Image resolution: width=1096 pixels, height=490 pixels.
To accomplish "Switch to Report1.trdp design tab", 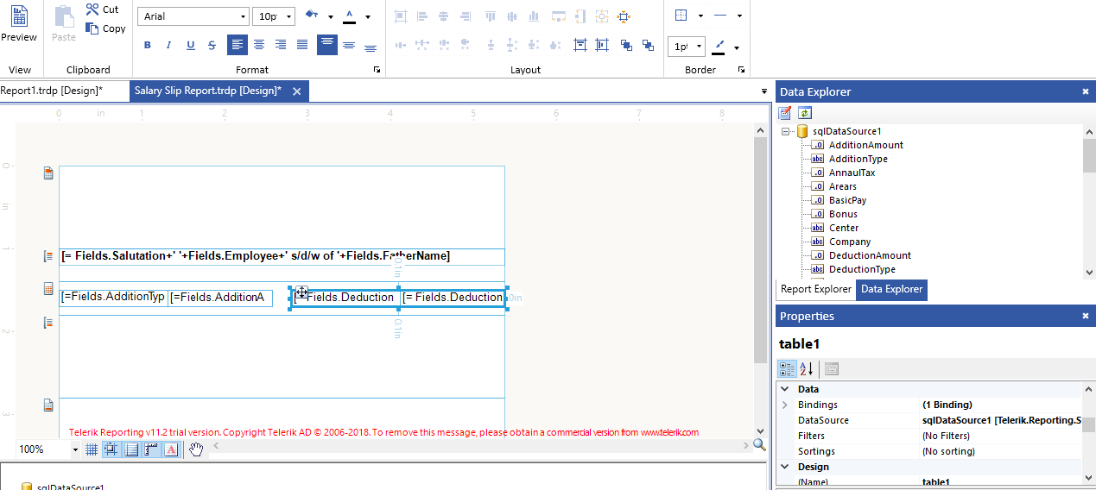I will (52, 91).
